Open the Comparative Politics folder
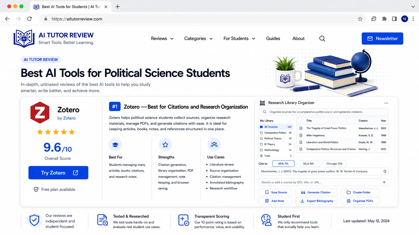This screenshot has height=235, width=419. [276, 133]
